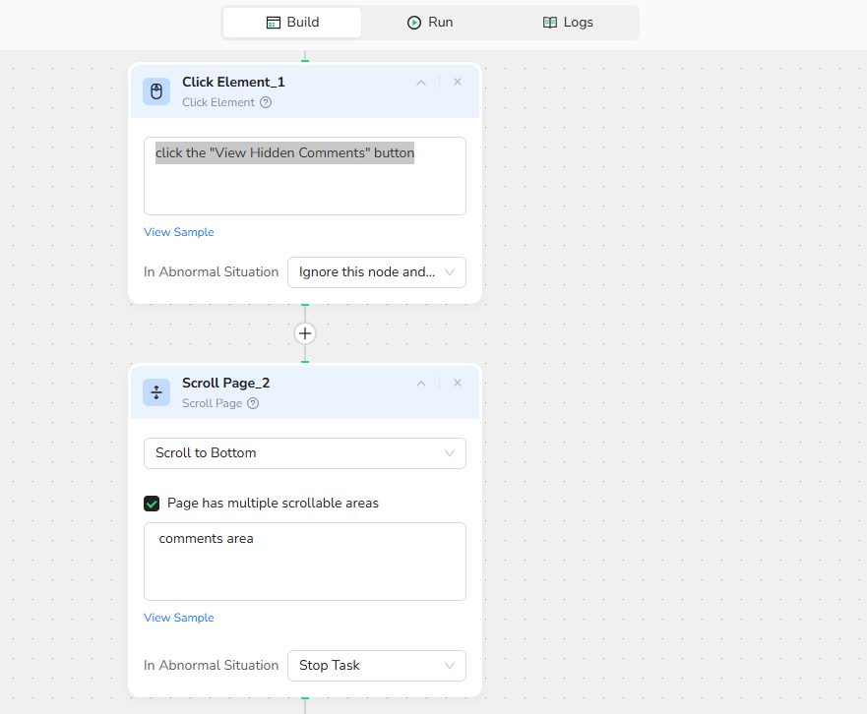The height and width of the screenshot is (714, 867).
Task: Switch to the Build tab
Action: click(x=292, y=23)
